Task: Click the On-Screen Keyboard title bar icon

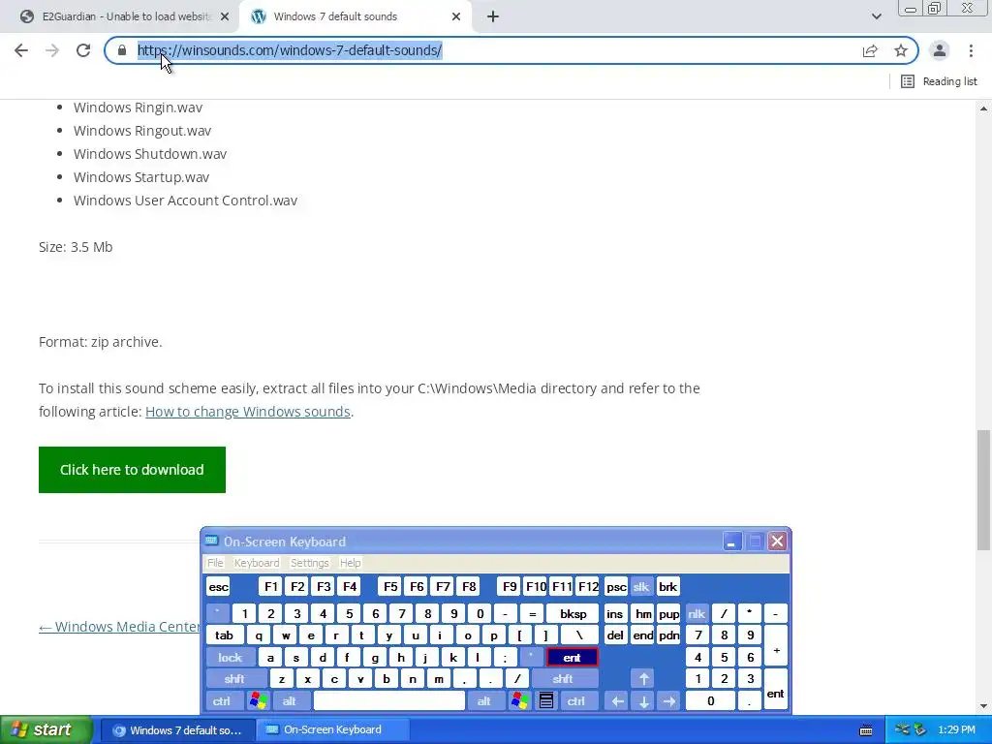Action: tap(212, 541)
